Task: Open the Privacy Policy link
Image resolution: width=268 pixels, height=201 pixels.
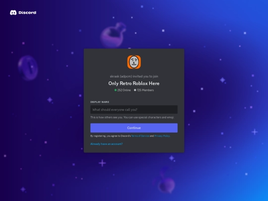Action: coord(162,136)
